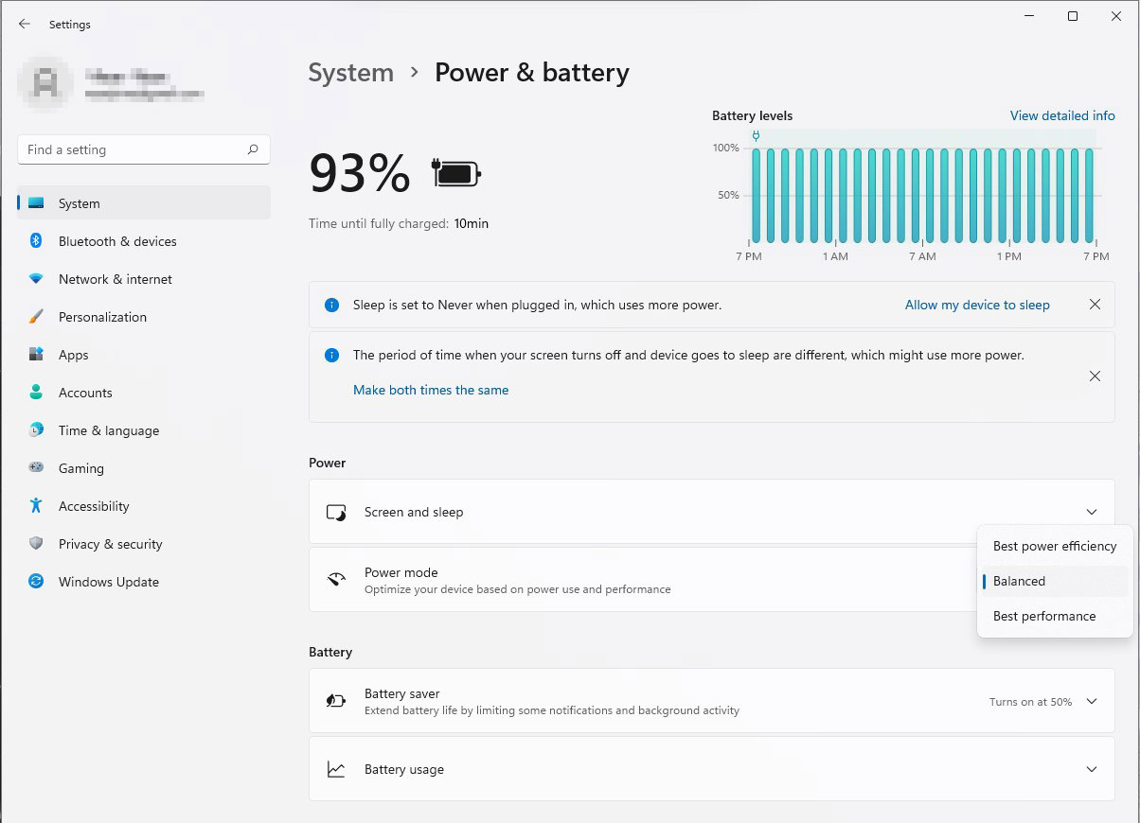Click the battery levels bar chart
The height and width of the screenshot is (823, 1140).
click(x=923, y=196)
